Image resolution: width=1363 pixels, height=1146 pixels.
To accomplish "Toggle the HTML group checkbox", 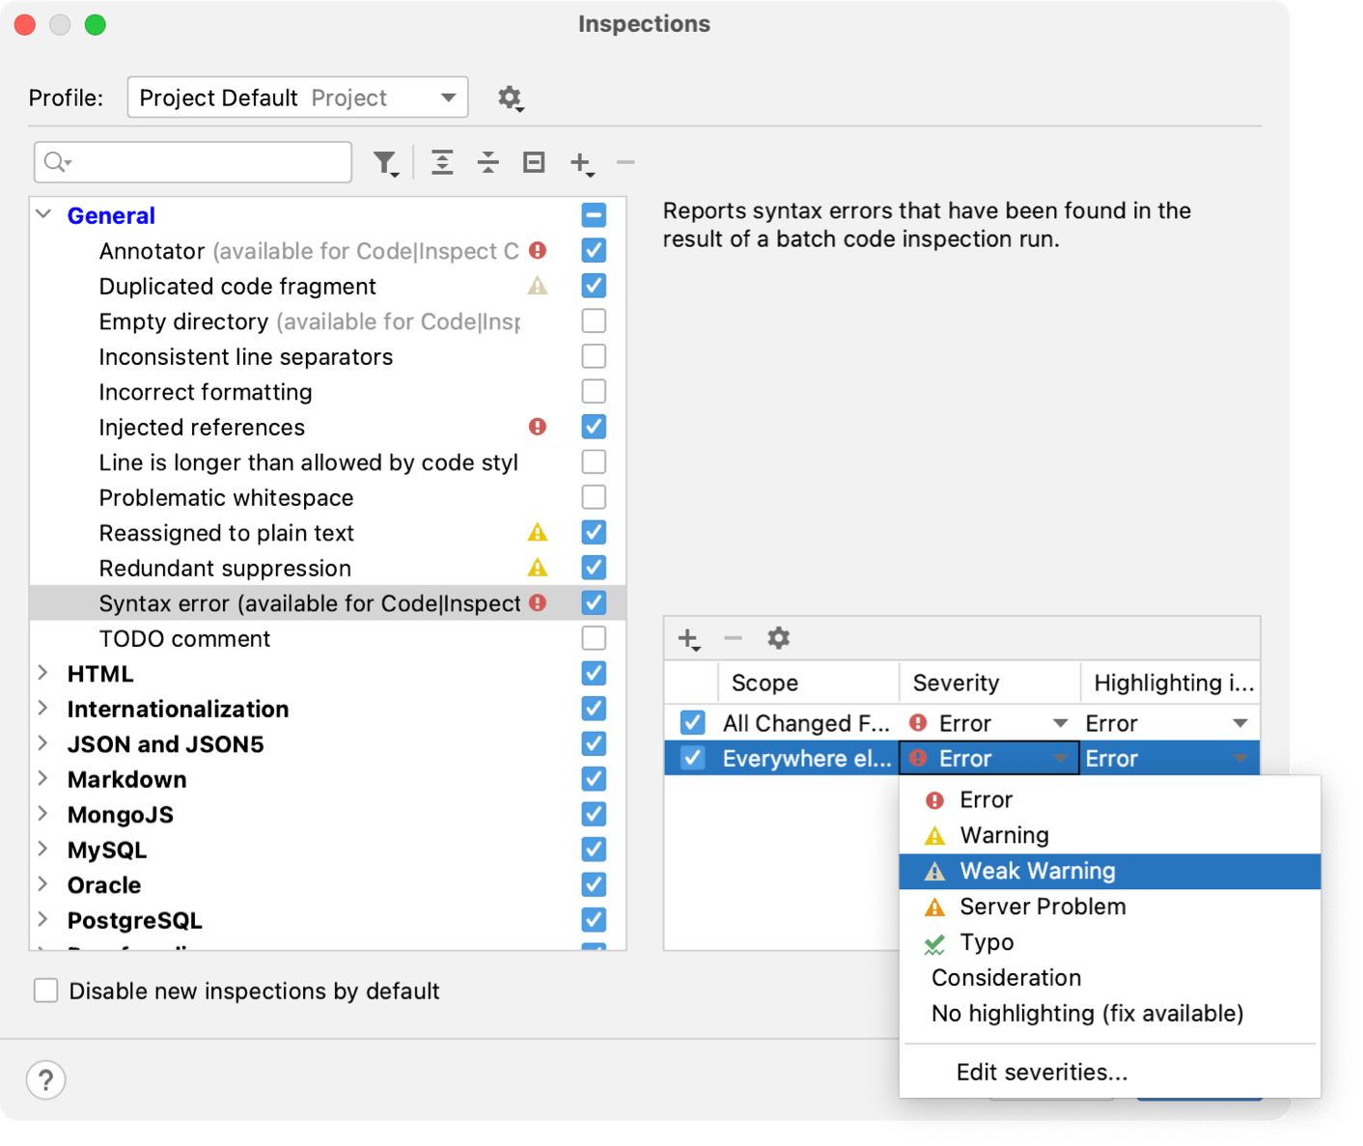I will pos(594,673).
